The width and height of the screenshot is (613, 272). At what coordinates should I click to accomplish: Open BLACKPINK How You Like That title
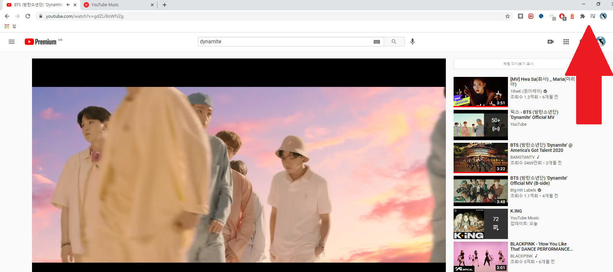coord(541,246)
